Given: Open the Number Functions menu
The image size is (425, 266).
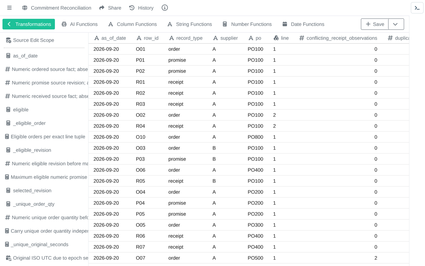Looking at the screenshot, I should (x=247, y=24).
